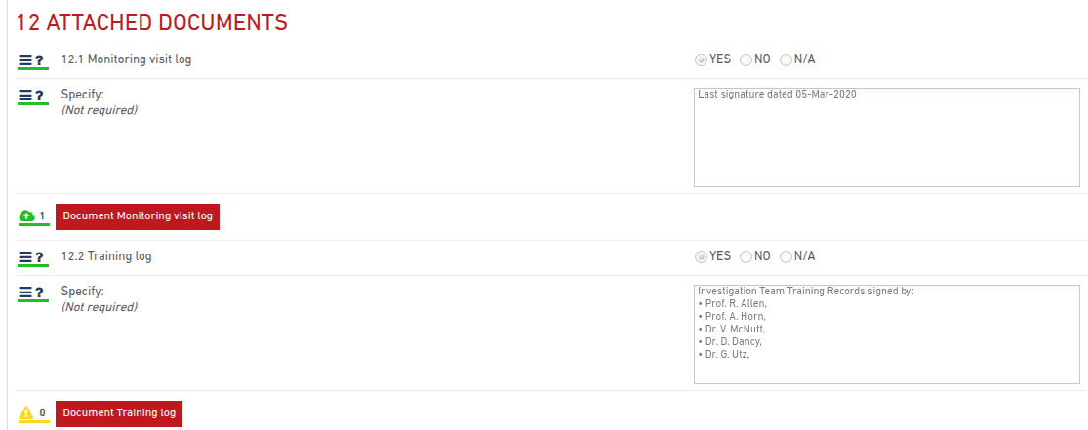The image size is (1088, 430).
Task: Select NO for Monitoring visit log
Action: click(745, 59)
